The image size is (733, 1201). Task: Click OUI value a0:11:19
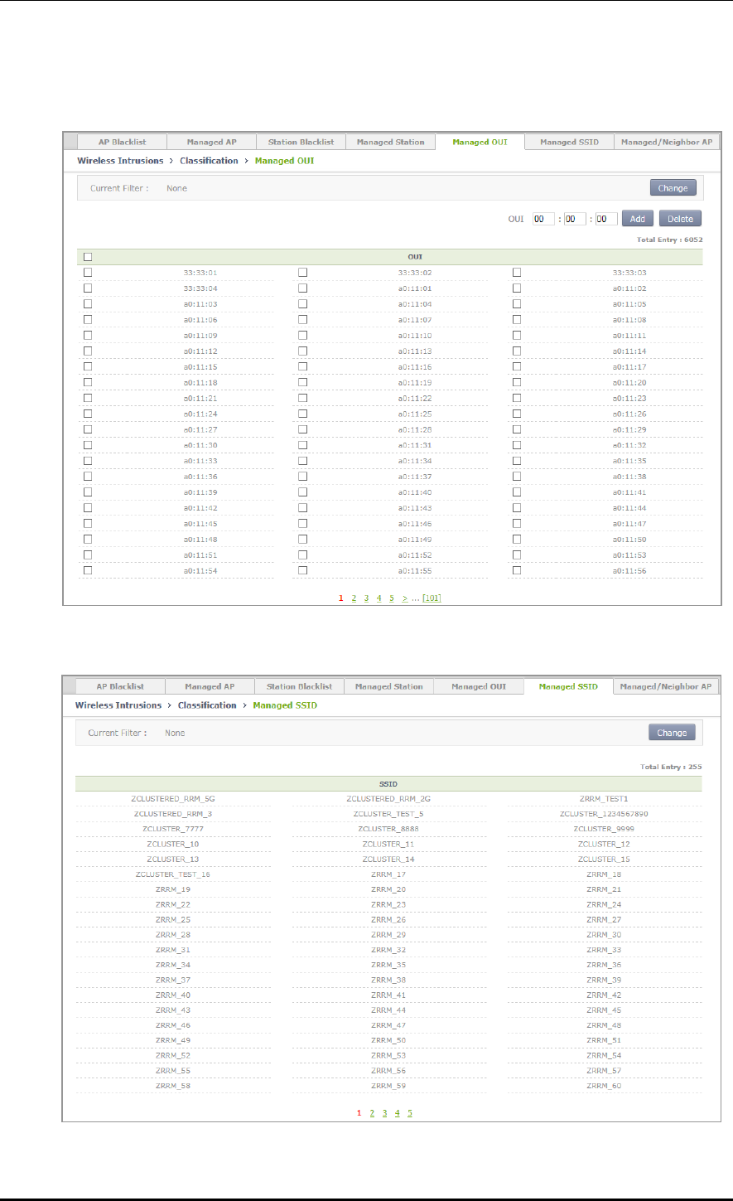[x=415, y=382]
